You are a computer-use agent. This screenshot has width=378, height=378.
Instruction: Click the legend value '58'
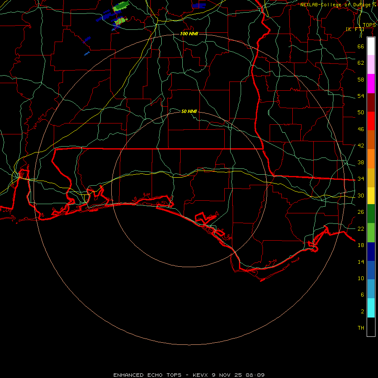click(x=361, y=79)
